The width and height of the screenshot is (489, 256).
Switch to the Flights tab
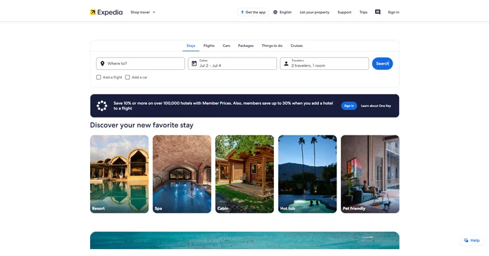coord(209,46)
